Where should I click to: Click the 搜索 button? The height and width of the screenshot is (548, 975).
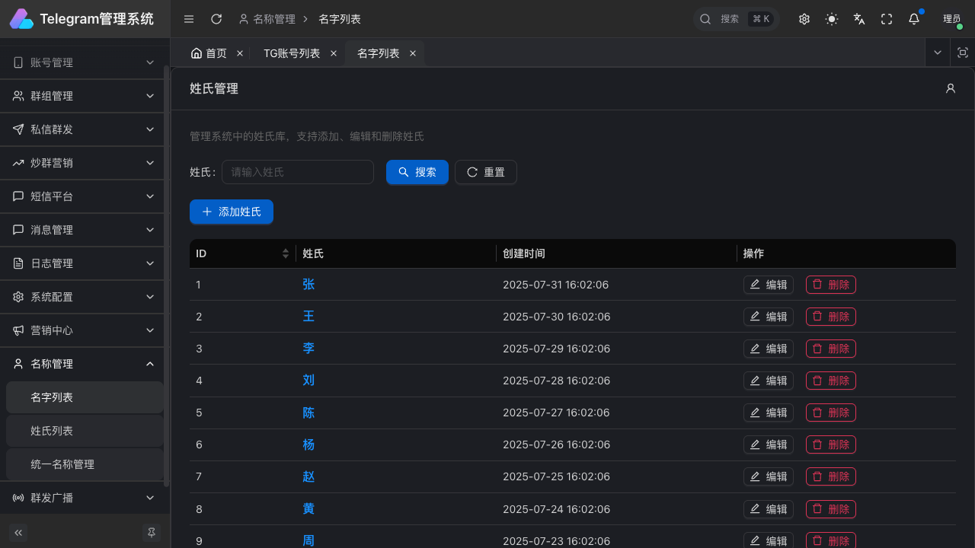coord(417,172)
